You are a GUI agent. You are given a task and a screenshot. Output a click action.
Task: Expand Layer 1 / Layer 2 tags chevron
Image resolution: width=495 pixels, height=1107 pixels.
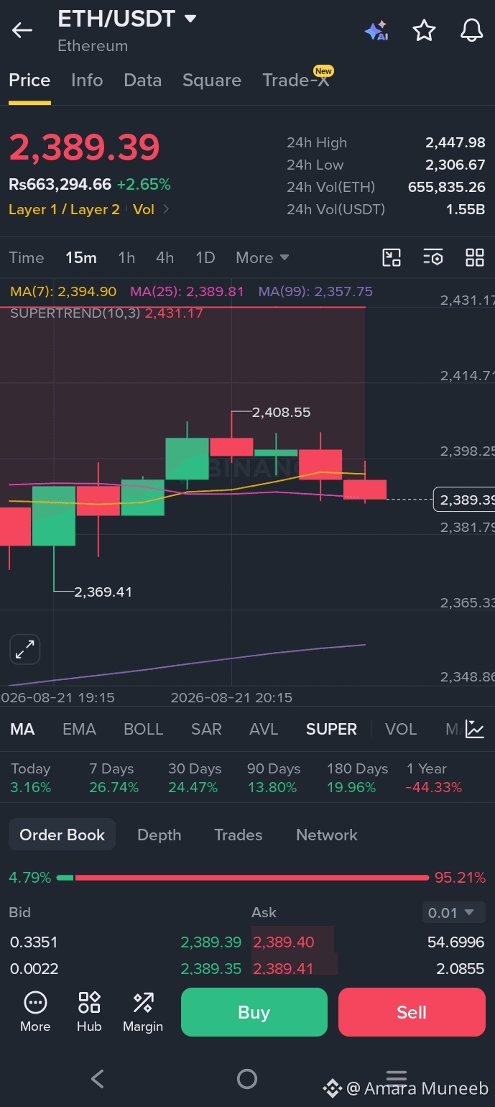pyautogui.click(x=167, y=209)
